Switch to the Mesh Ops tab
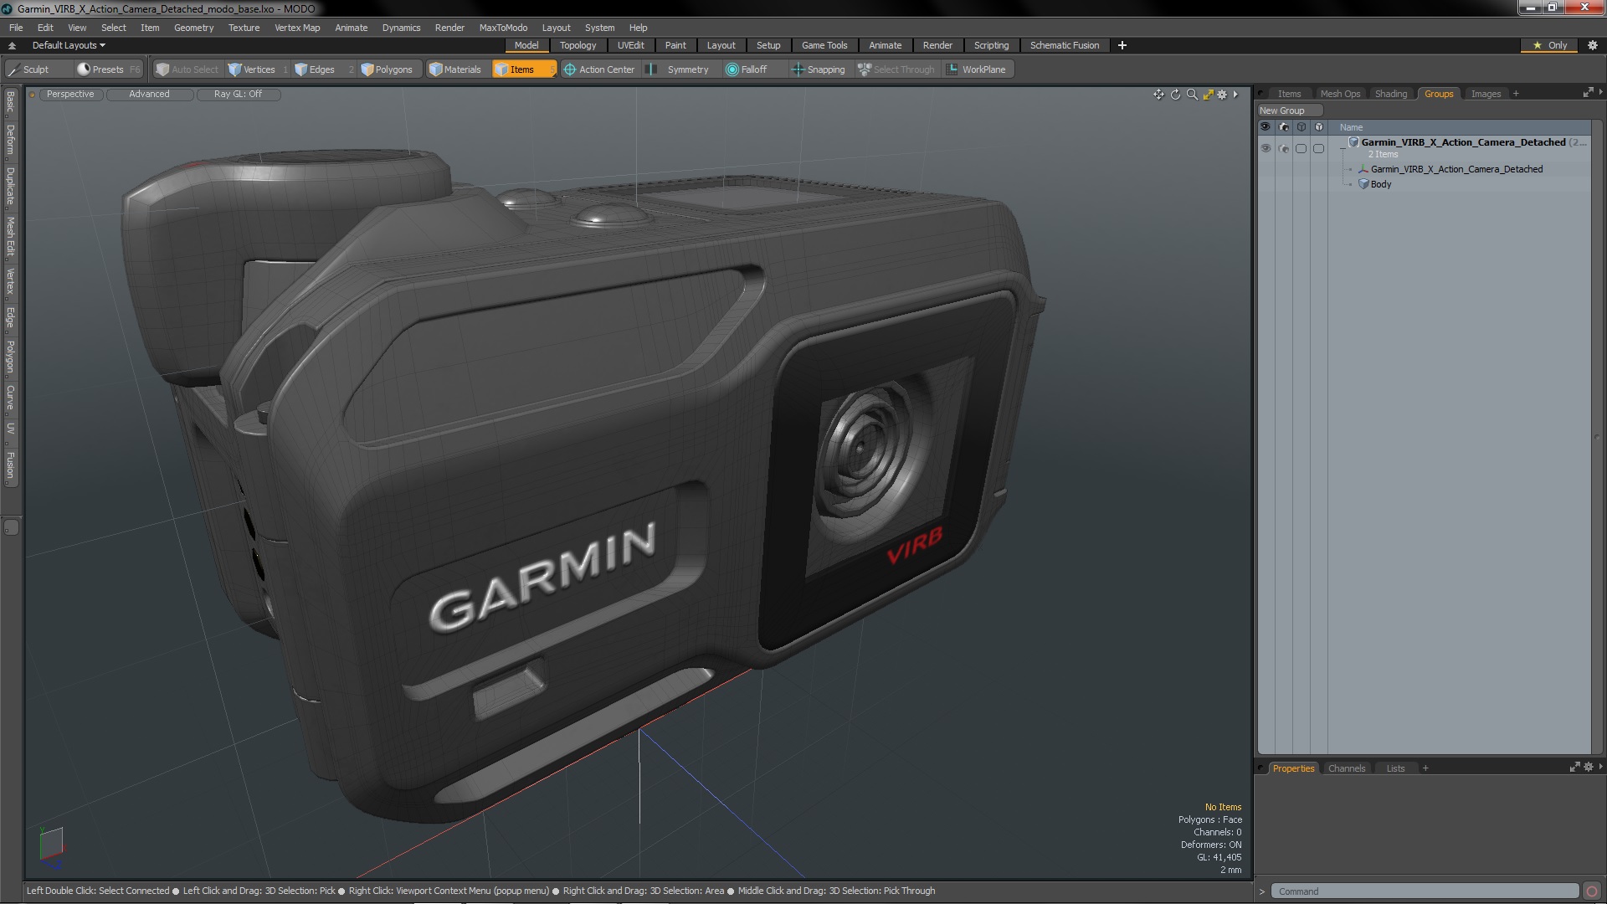The height and width of the screenshot is (904, 1607). click(x=1340, y=94)
